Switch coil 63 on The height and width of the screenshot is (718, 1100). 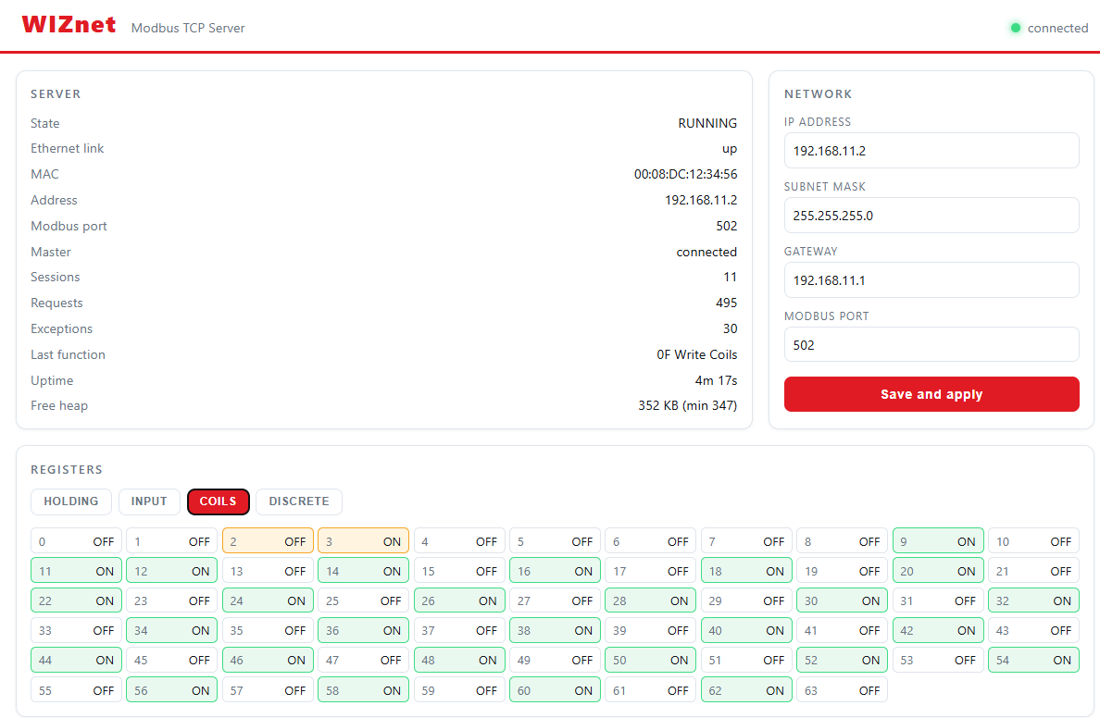point(842,690)
